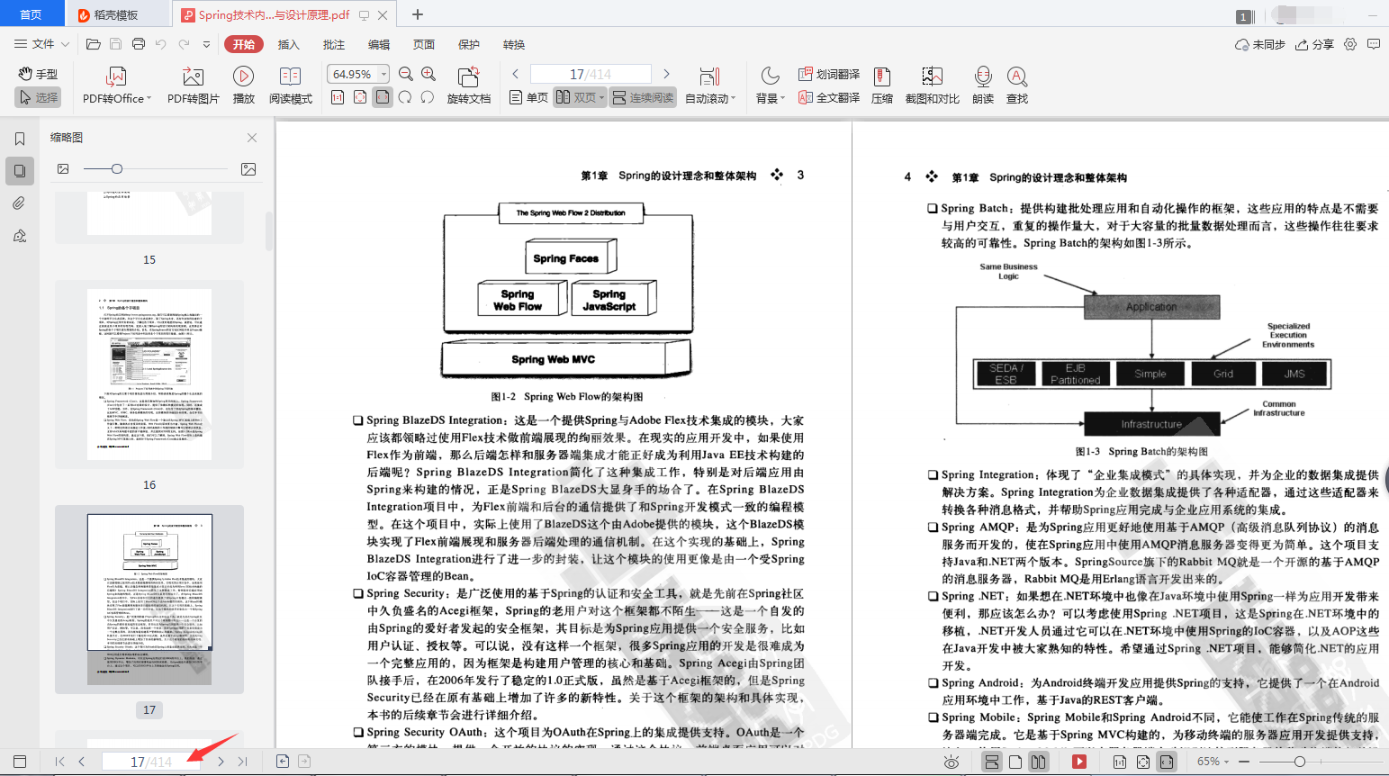
Task: Show the thumbnails panel icon in sidebar
Action: pyautogui.click(x=20, y=171)
